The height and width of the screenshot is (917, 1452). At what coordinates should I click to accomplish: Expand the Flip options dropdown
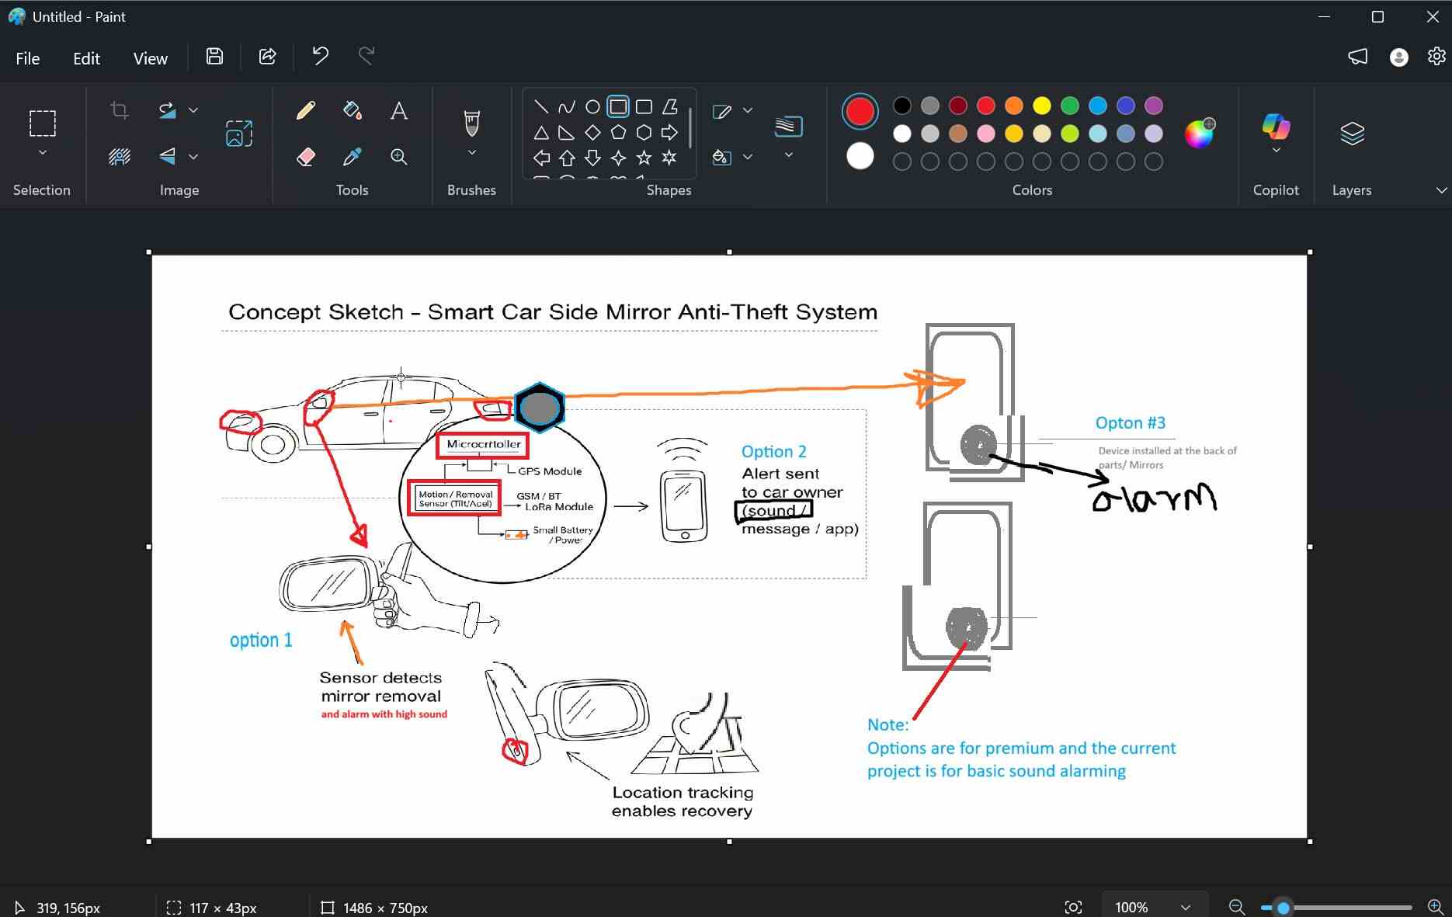[x=193, y=157]
